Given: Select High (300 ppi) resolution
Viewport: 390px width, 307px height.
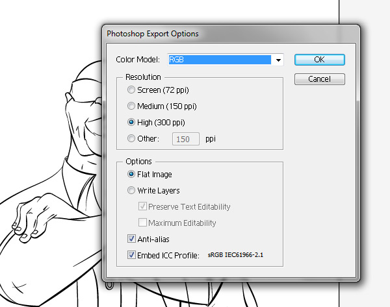Looking at the screenshot, I should click(133, 122).
